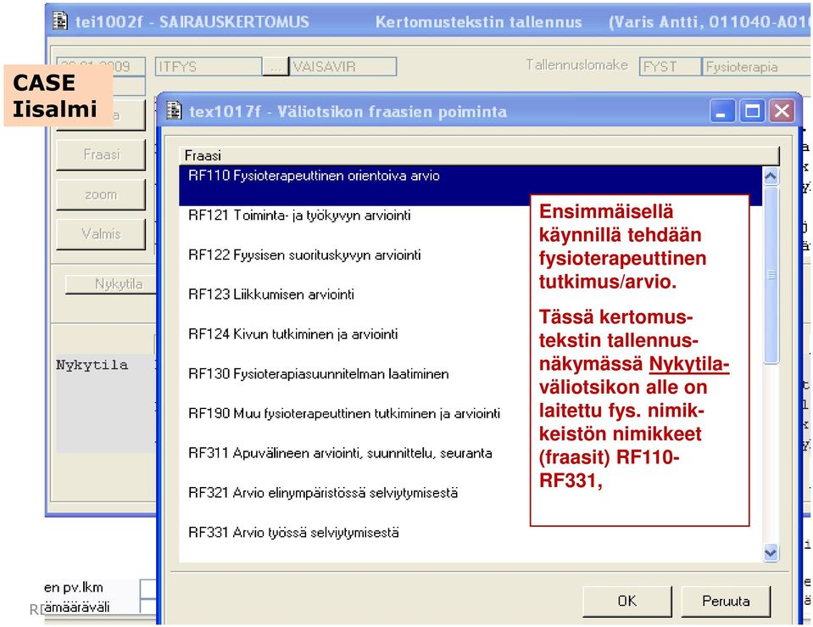813x627 pixels.
Task: Select phrase RF311 Apuvälineen arviointi
Action: click(x=340, y=453)
